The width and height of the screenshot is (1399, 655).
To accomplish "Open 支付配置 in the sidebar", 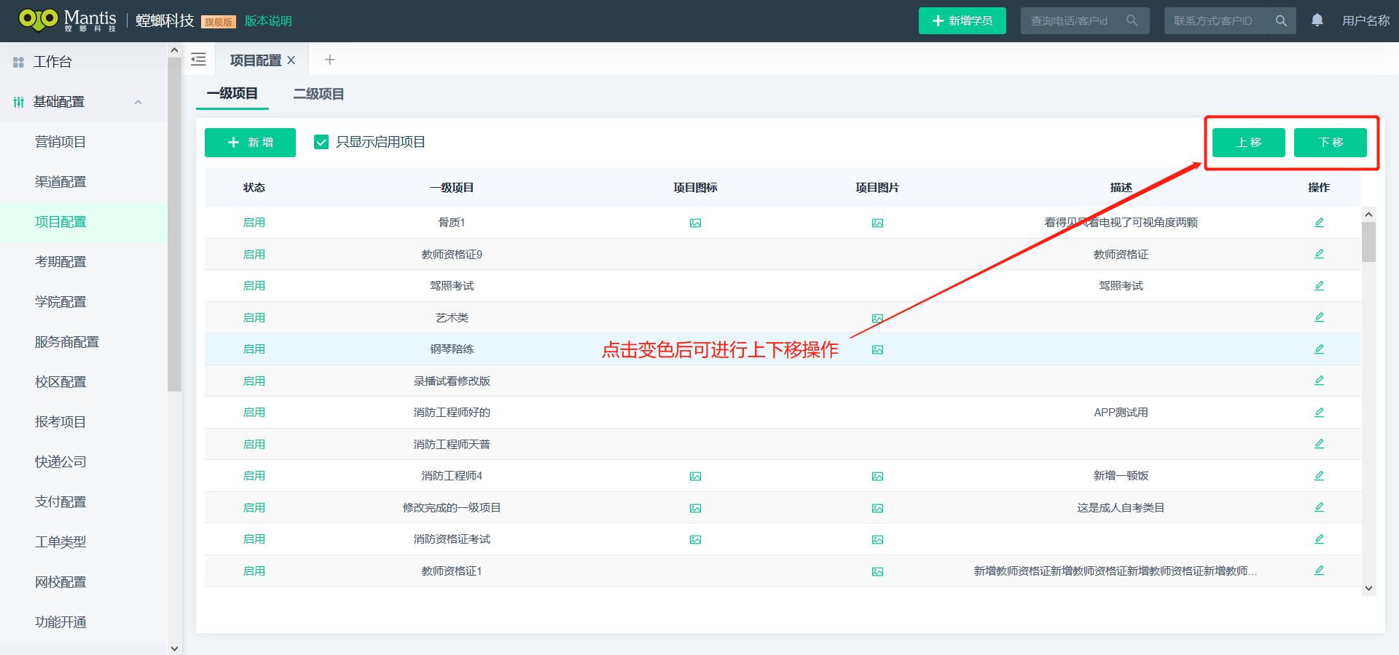I will [60, 502].
